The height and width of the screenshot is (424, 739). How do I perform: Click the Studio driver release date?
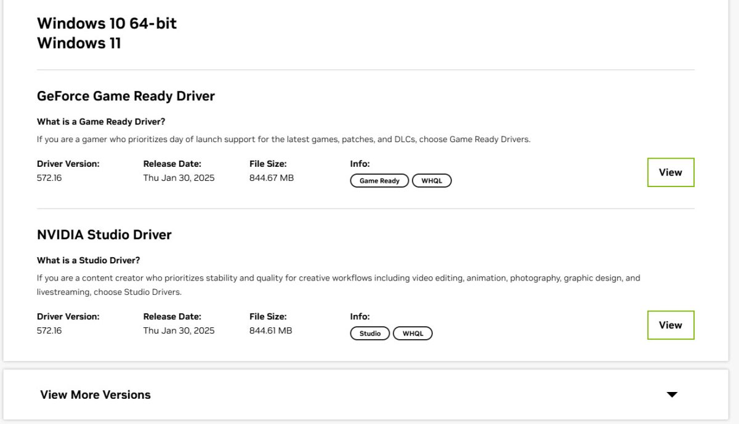pos(177,330)
